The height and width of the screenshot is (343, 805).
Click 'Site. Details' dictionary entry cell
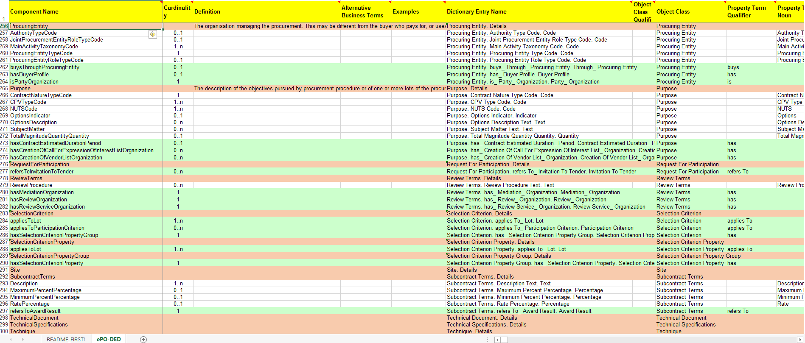pyautogui.click(x=539, y=270)
